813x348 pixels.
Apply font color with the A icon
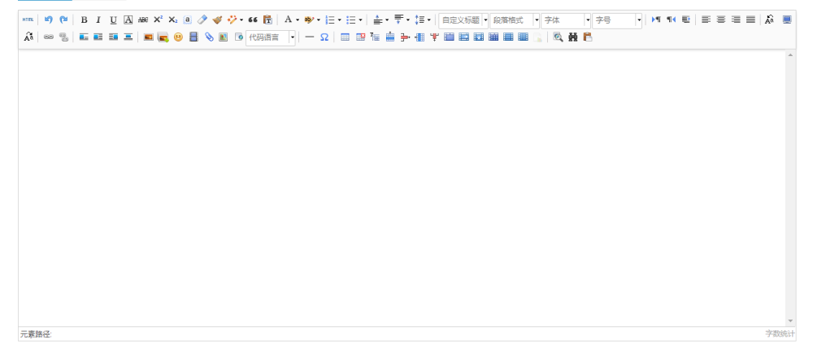coord(288,20)
